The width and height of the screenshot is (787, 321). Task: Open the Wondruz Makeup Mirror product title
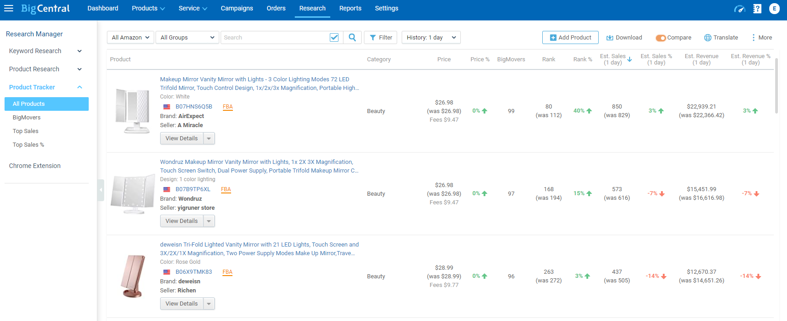259,166
